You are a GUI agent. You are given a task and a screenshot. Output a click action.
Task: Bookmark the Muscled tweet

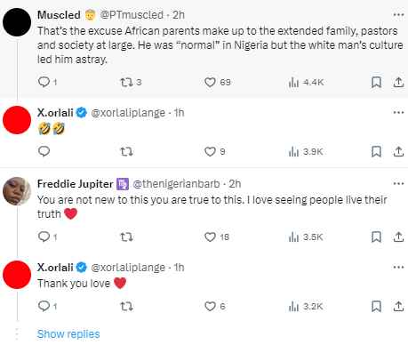point(376,82)
